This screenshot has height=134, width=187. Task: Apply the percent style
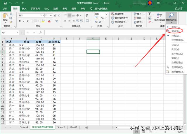click(x=102, y=18)
